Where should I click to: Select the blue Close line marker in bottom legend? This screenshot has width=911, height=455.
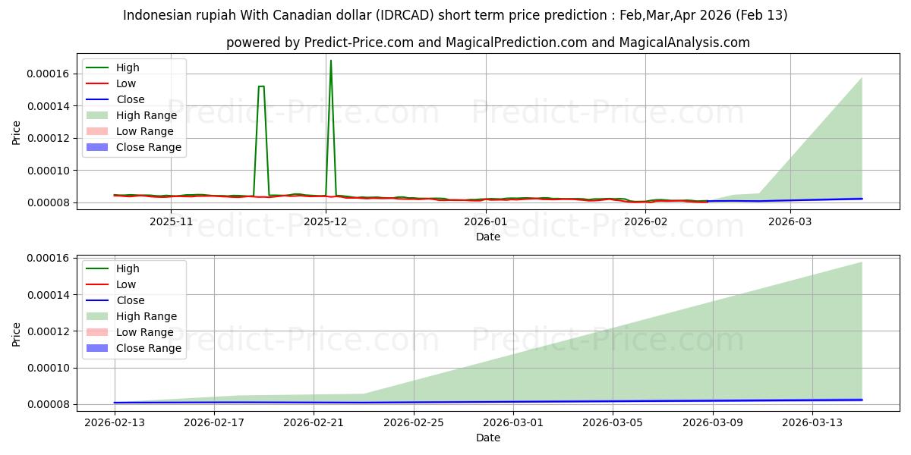click(97, 300)
